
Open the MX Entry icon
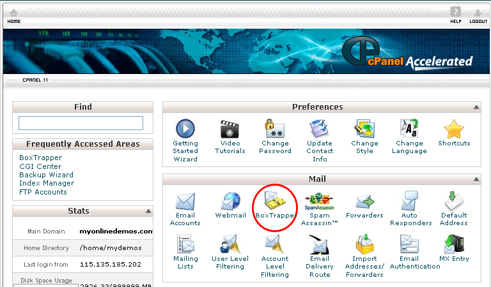point(454,244)
